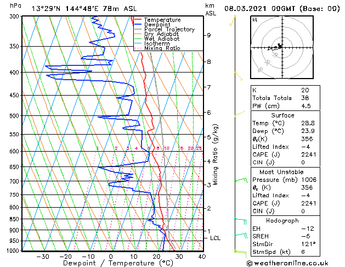Click surface Dewp value 23.9
The image size is (345, 267).
click(x=308, y=131)
